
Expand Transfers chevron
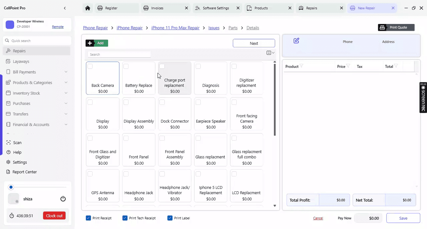pos(66,114)
